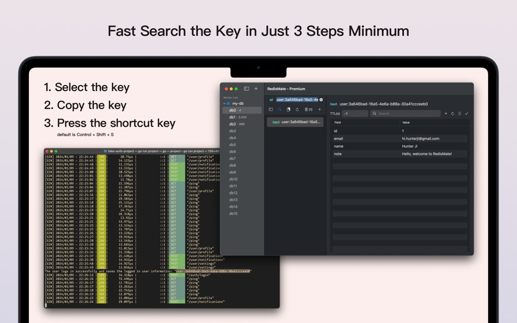Screen dimensions: 517x323
Task: Select database db0 in server list
Action: click(242, 110)
